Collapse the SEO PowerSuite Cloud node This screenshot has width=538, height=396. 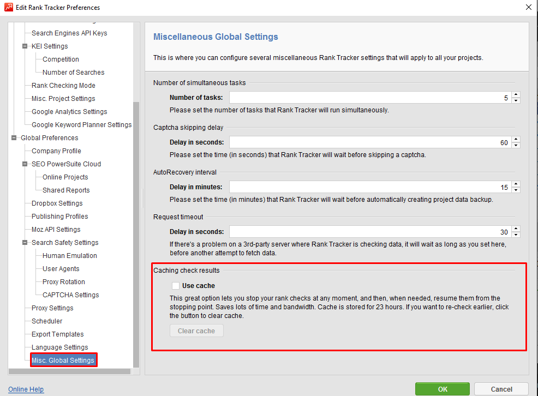(25, 164)
